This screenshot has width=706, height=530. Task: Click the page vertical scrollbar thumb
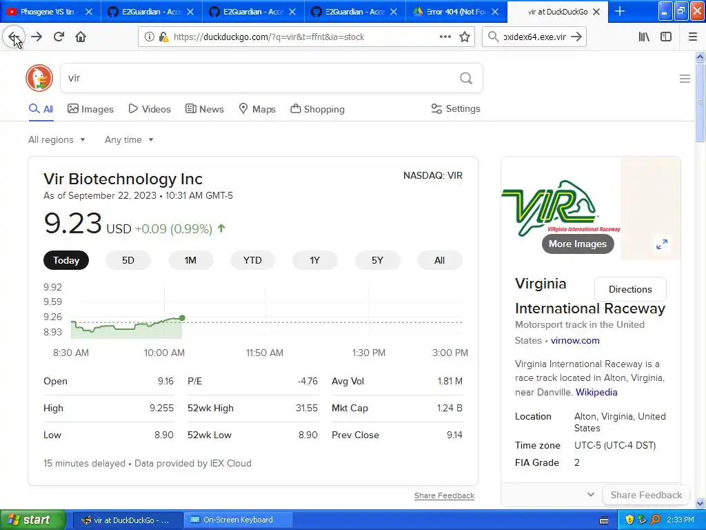pos(700,102)
